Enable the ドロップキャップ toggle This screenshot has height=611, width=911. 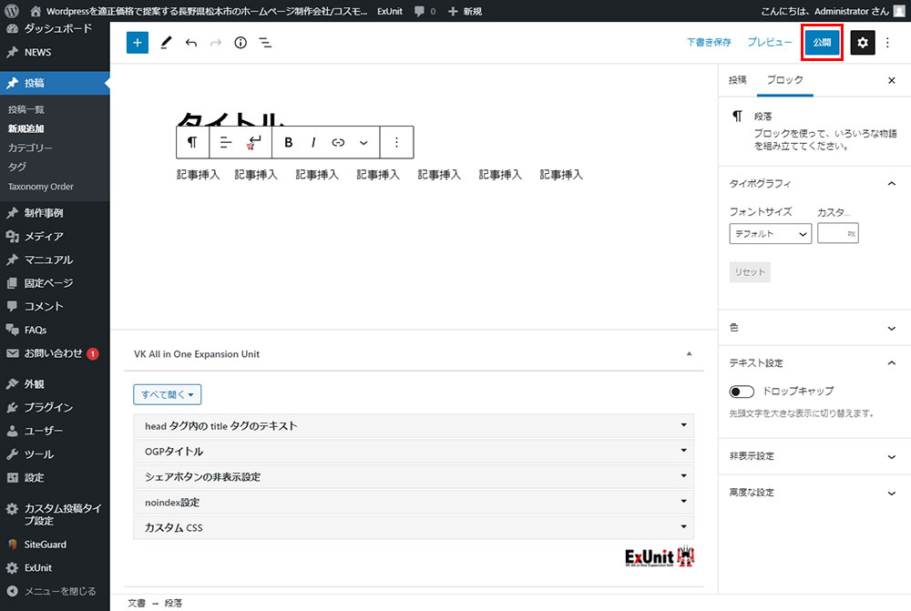[x=742, y=392]
